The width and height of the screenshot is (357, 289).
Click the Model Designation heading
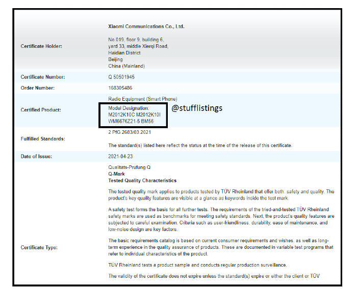129,108
